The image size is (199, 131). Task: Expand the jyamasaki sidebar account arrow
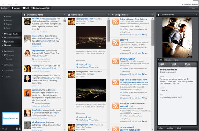(2, 42)
